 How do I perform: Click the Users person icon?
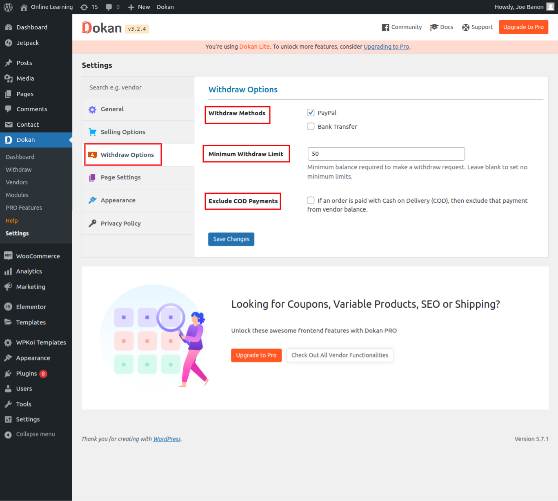click(x=8, y=389)
